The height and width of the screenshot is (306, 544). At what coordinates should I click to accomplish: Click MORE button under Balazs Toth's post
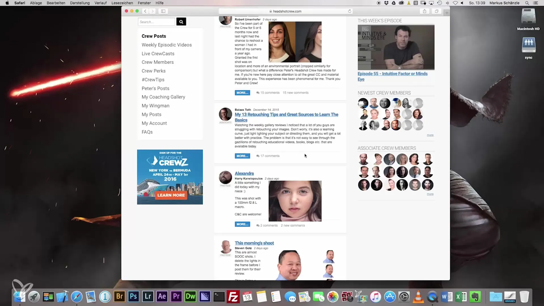point(242,156)
